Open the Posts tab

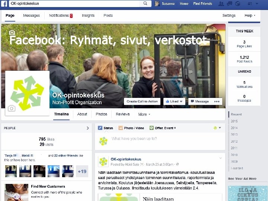[108, 16]
